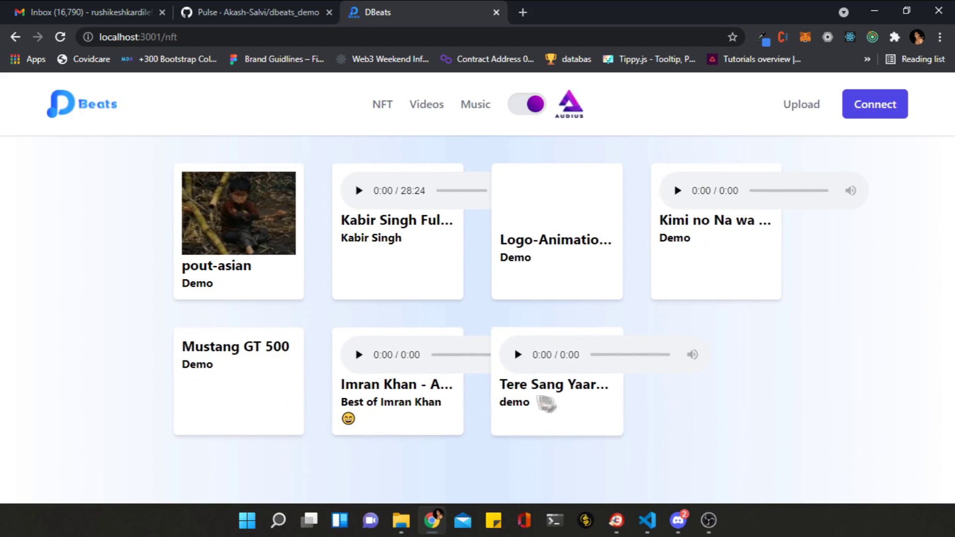
Task: Open the Windows Start menu
Action: (247, 520)
